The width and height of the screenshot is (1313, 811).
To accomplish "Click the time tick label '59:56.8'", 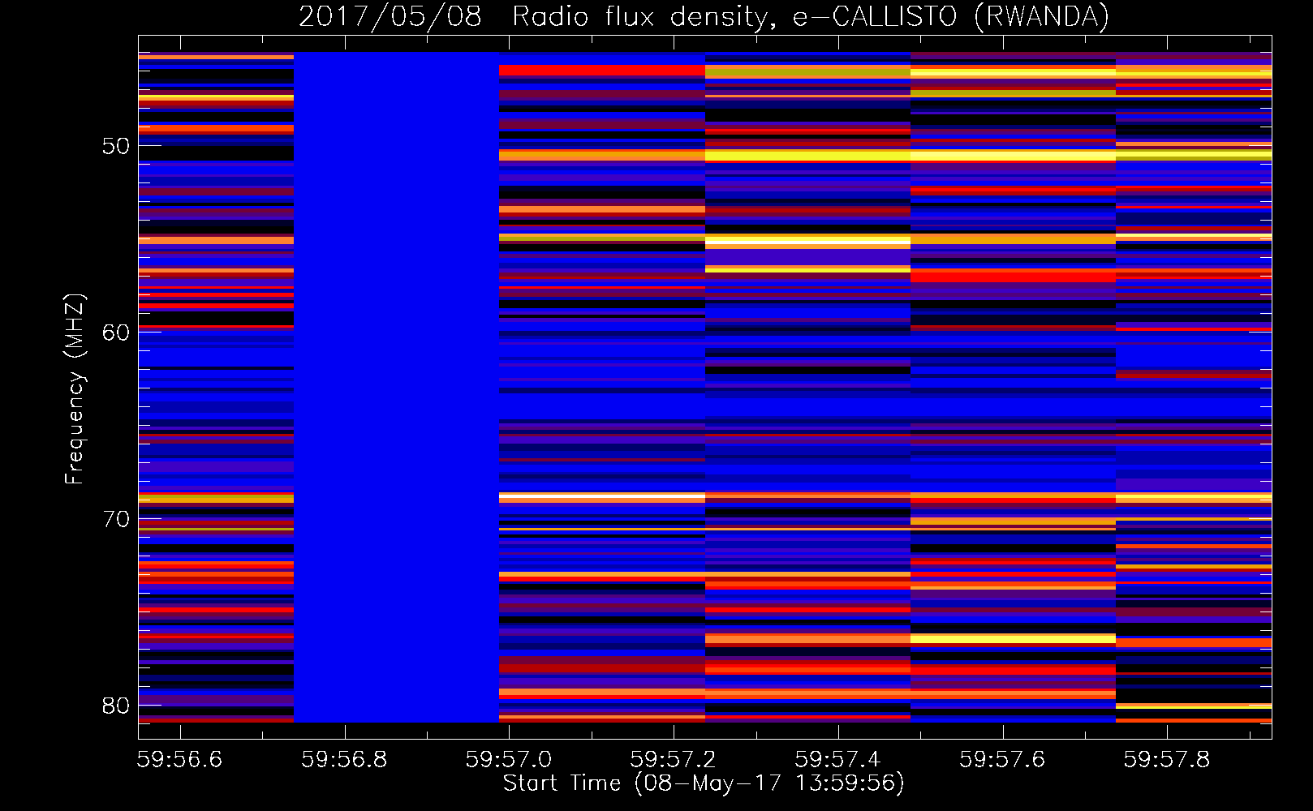I will (x=344, y=760).
